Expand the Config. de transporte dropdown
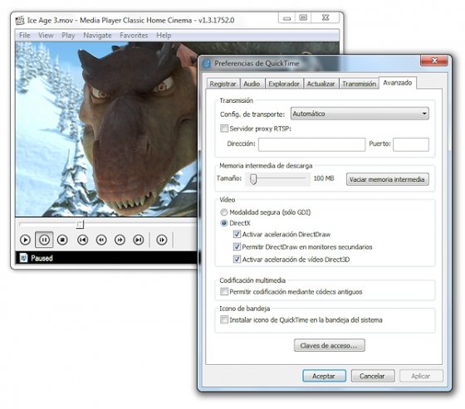This screenshot has height=409, width=465. [360, 114]
